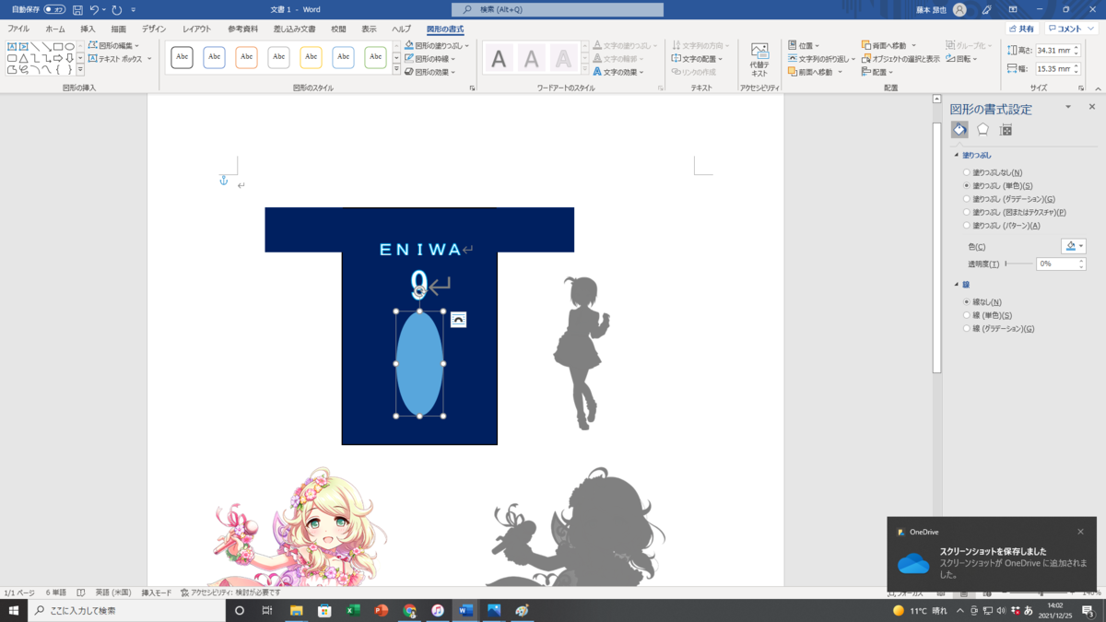Open Excel from the taskbar
Screen dimensions: 1106x622
(x=353, y=610)
